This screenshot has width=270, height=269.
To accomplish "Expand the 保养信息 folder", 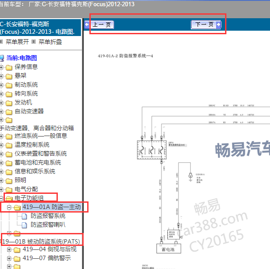I will pyautogui.click(x=1, y=67).
